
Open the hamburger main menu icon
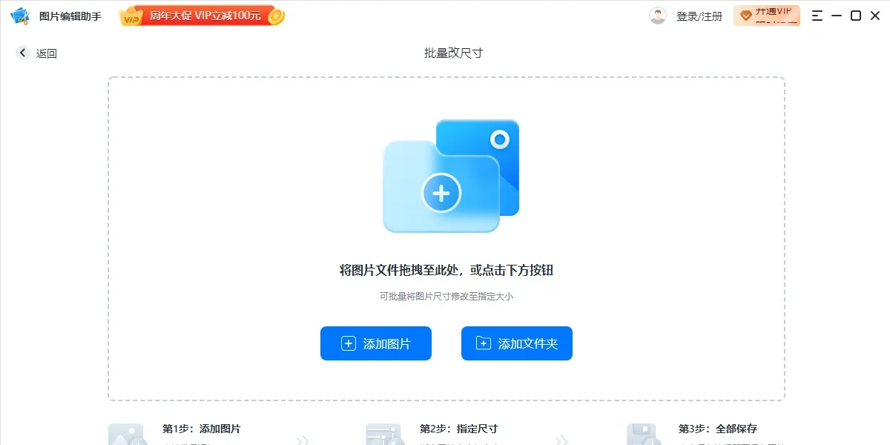(x=817, y=16)
